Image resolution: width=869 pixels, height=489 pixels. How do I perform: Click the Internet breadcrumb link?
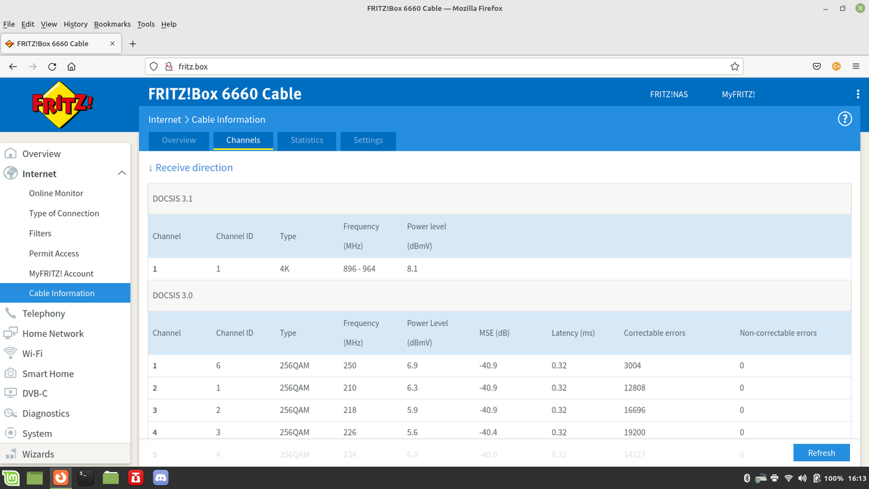(165, 120)
